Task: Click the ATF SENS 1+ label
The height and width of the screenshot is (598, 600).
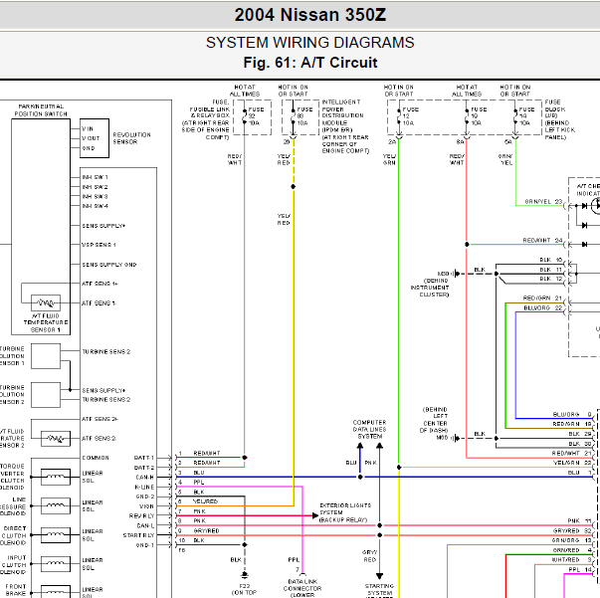Action: [100, 284]
